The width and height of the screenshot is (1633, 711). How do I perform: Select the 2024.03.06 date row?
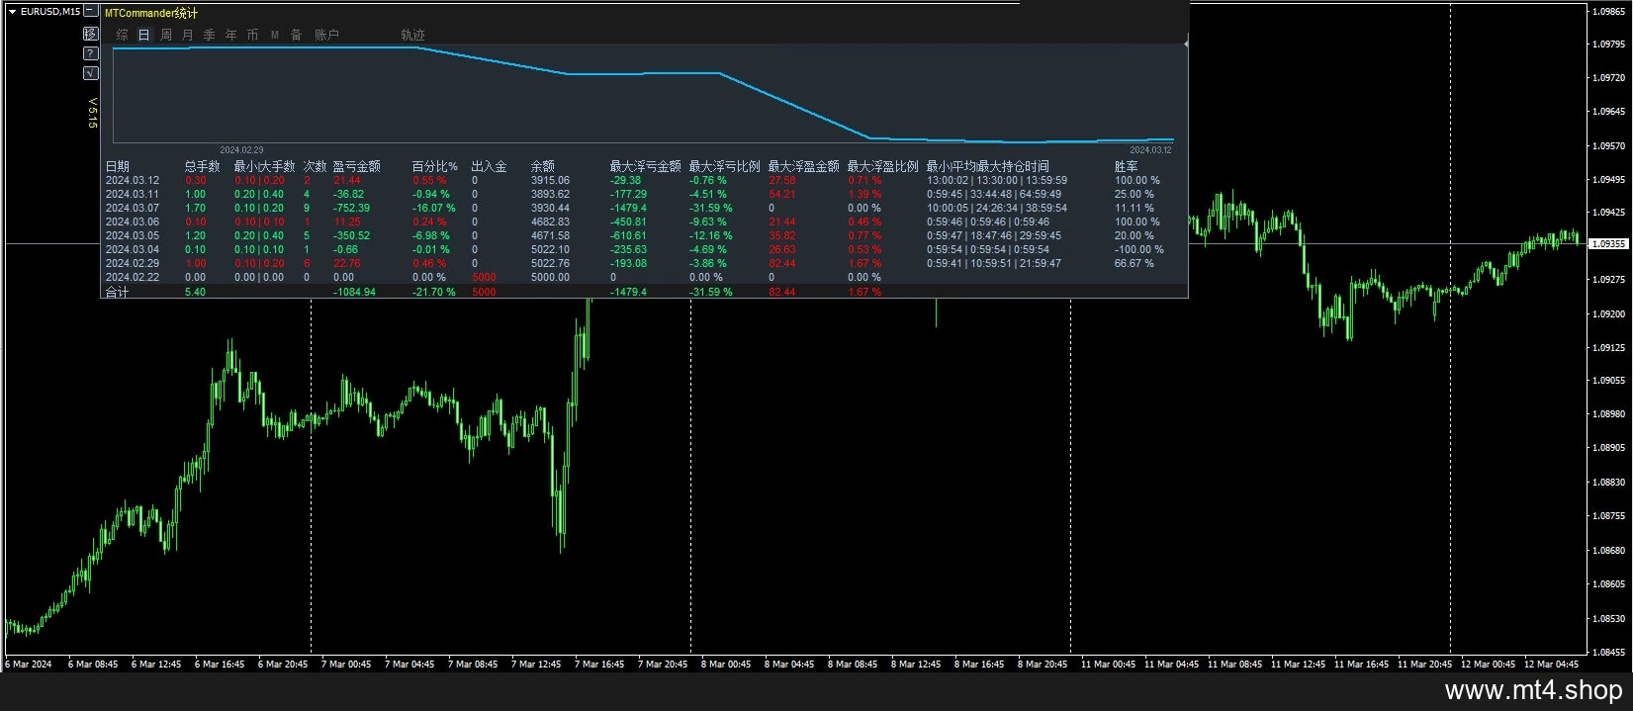133,222
